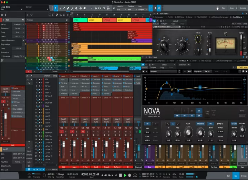Open the Snap Adaptive dropdown
The width and height of the screenshot is (248, 180).
coord(142,10)
